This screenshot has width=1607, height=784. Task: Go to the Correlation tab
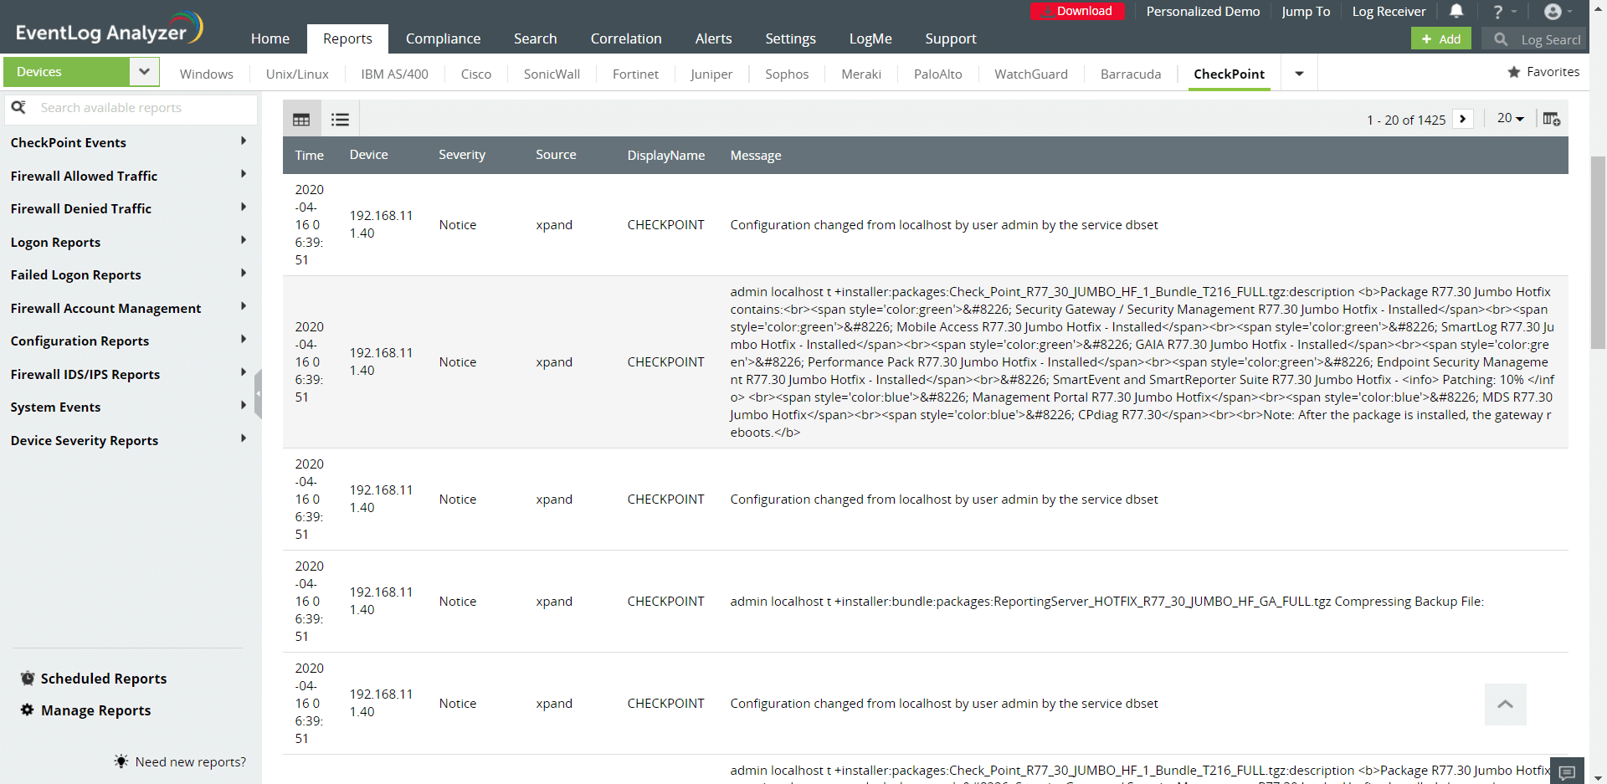click(626, 38)
